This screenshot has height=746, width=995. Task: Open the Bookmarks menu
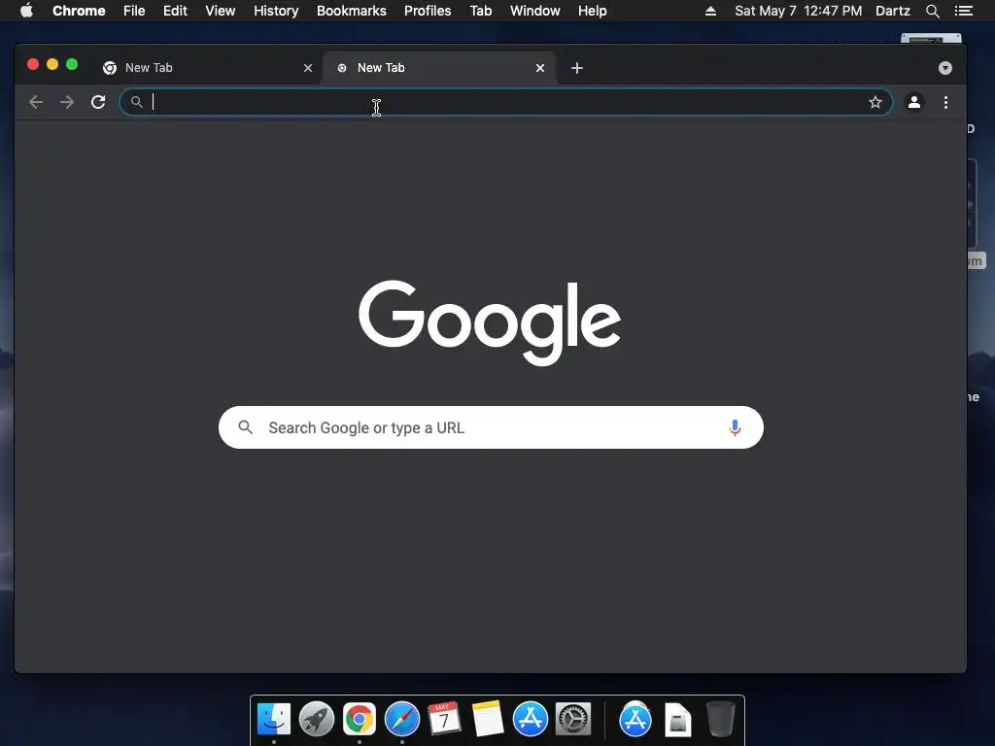352,11
